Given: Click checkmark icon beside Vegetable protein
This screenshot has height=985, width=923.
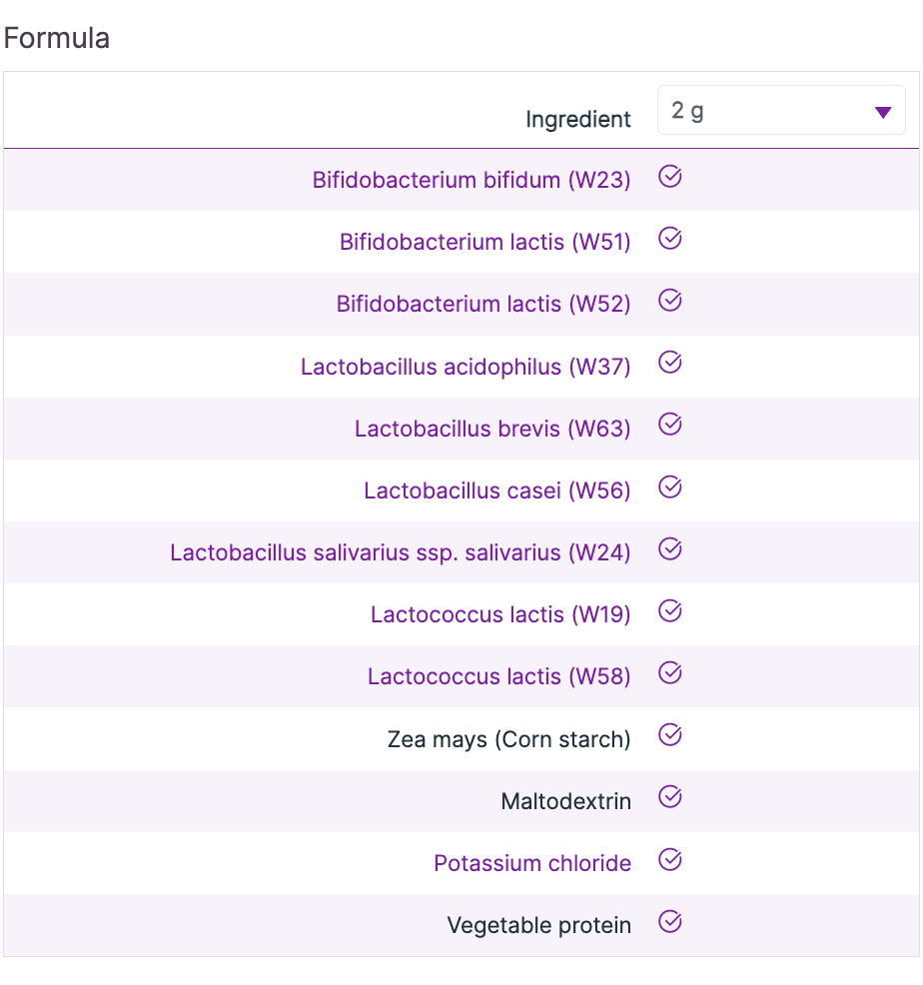Looking at the screenshot, I should (x=670, y=923).
